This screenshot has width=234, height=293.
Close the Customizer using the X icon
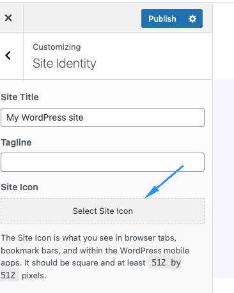click(x=8, y=18)
